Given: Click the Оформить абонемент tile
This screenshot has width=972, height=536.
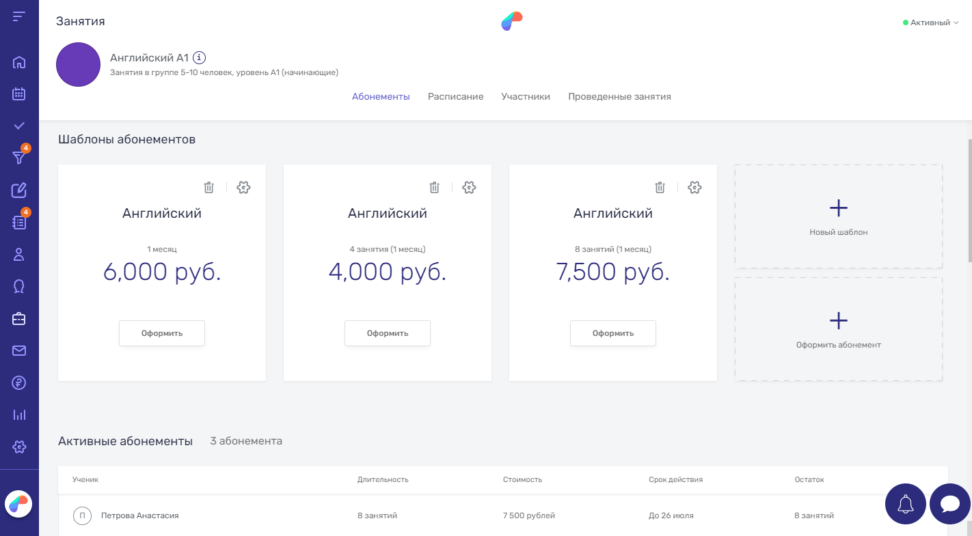Looking at the screenshot, I should click(x=839, y=329).
